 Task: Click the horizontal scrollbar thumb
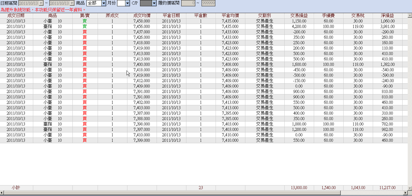pyautogui.click(x=172, y=193)
